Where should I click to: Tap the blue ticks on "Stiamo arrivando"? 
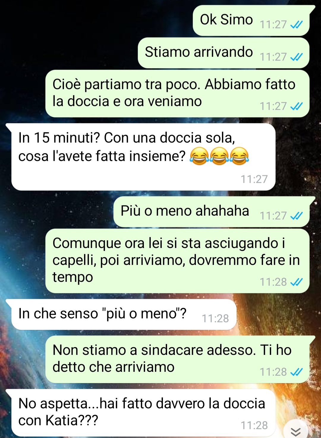click(x=296, y=57)
